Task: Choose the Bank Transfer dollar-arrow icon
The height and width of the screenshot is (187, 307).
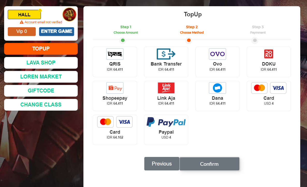Action: [x=166, y=54]
